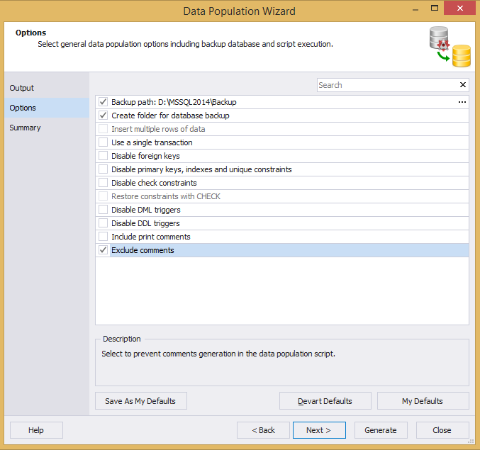Load My Defaults settings
The image size is (480, 450).
pos(423,400)
